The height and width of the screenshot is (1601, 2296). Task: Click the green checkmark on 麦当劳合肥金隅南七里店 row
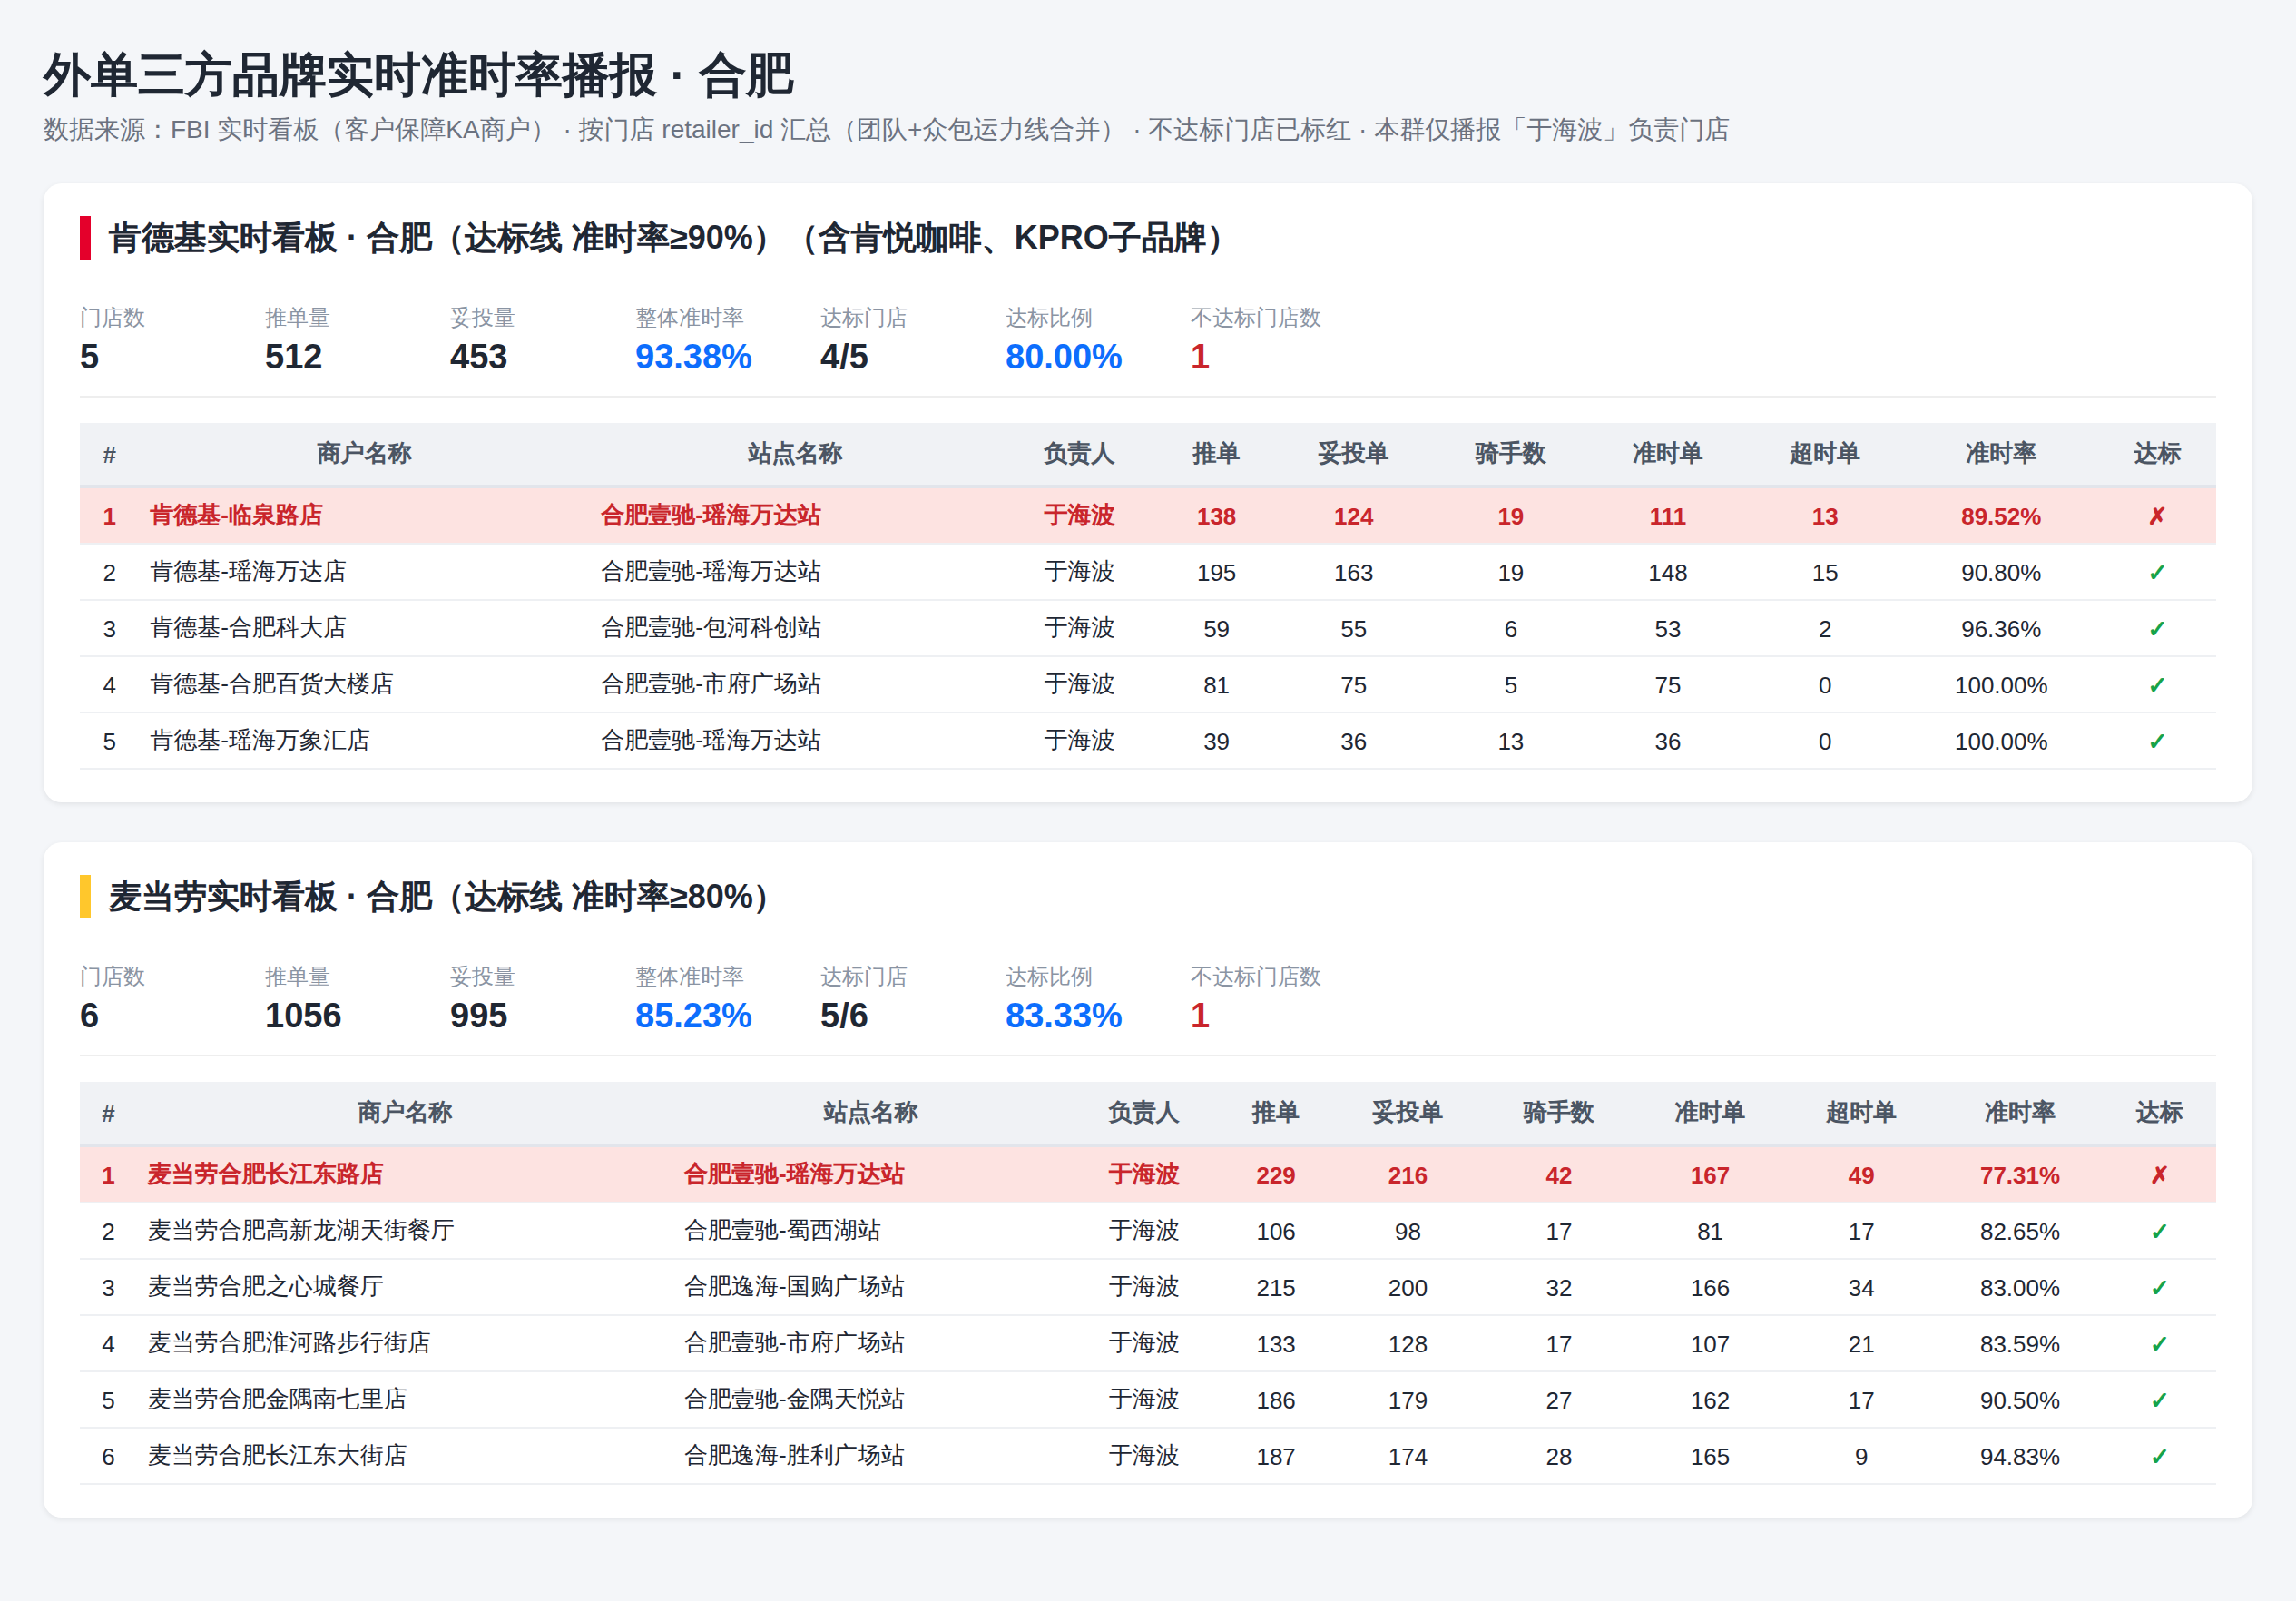(2158, 1400)
